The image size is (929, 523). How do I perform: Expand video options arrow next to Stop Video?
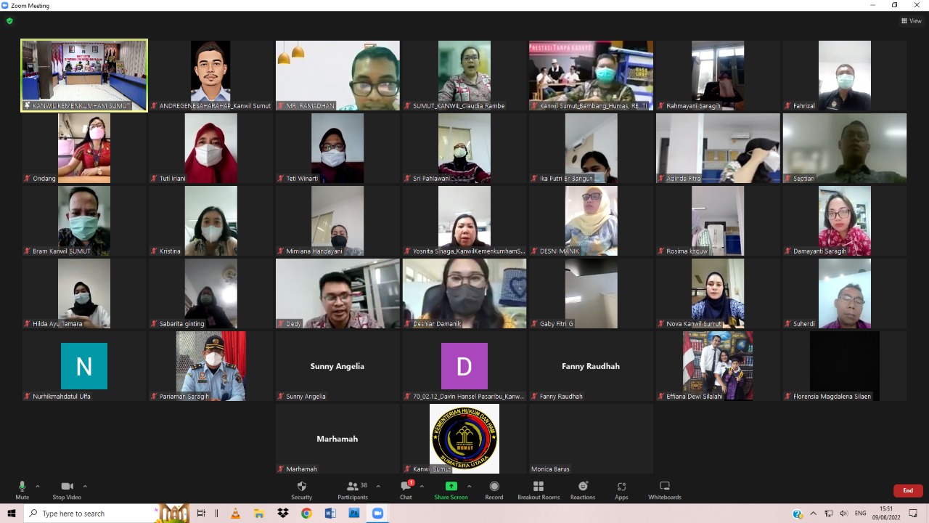pyautogui.click(x=85, y=486)
